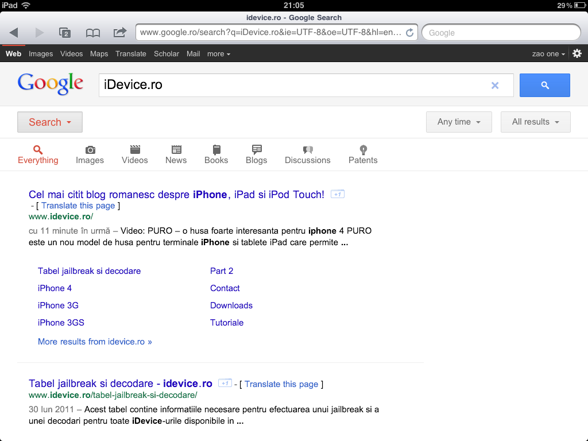This screenshot has height=441, width=588.
Task: Tap the share arrow icon
Action: click(120, 32)
